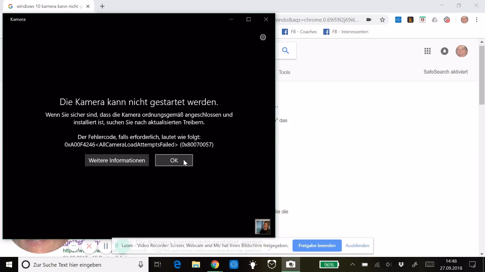Enable the dictation microphone in the taskbar
Screen dimensions: 485x272
pos(141,264)
